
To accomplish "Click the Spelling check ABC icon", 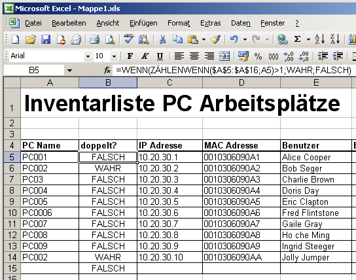I will pos(128,39).
